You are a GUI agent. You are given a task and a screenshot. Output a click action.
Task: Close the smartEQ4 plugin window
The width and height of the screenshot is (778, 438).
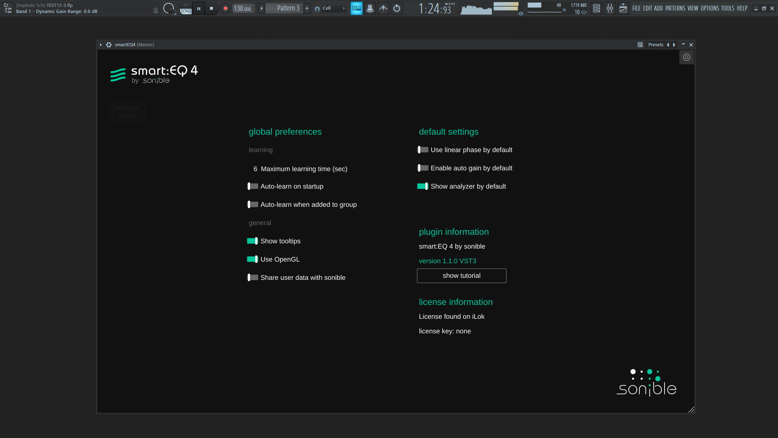[691, 45]
